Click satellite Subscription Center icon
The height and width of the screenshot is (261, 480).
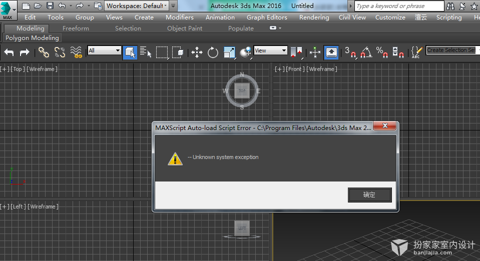pos(462,6)
